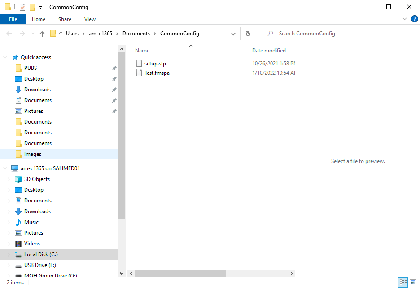
Task: Open the File menu
Action: click(13, 19)
